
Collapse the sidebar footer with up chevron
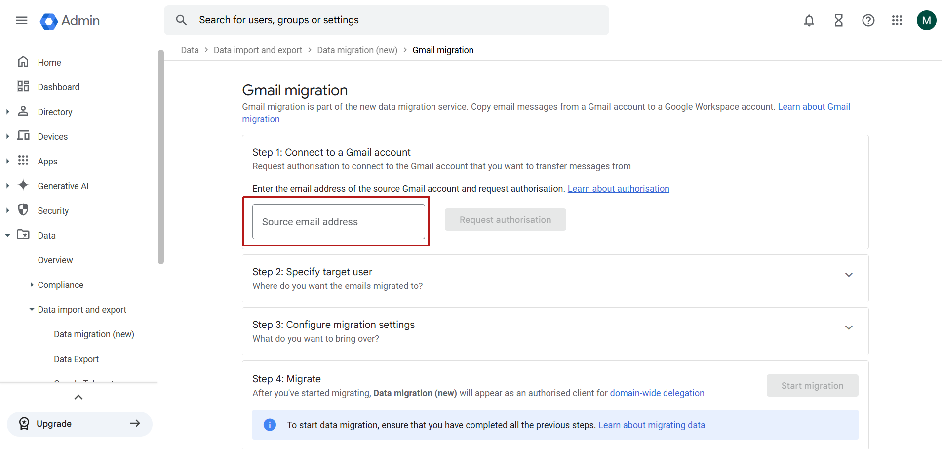click(78, 397)
